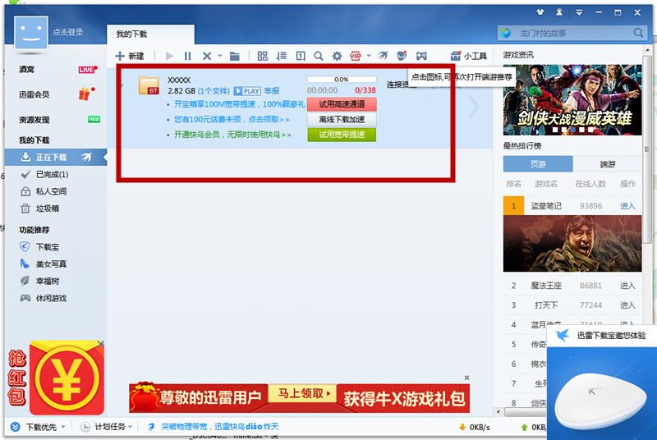Image resolution: width=657 pixels, height=440 pixels.
Task: Open 迅雷会员 in the sidebar
Action: coord(57,94)
